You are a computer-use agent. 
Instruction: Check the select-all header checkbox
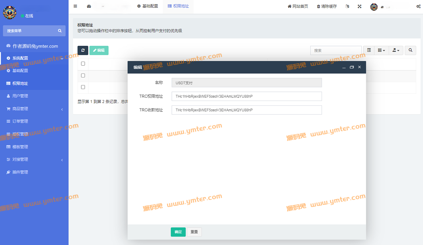[83, 64]
